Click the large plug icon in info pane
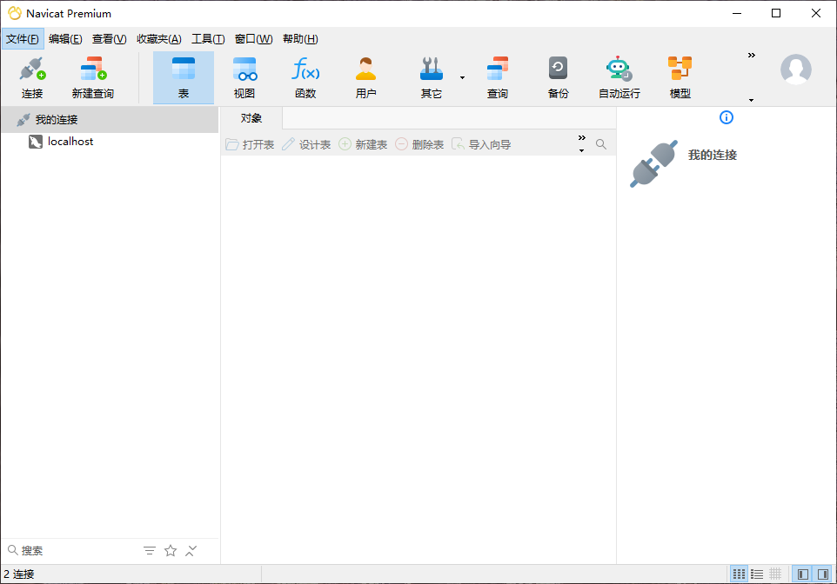 tap(654, 163)
